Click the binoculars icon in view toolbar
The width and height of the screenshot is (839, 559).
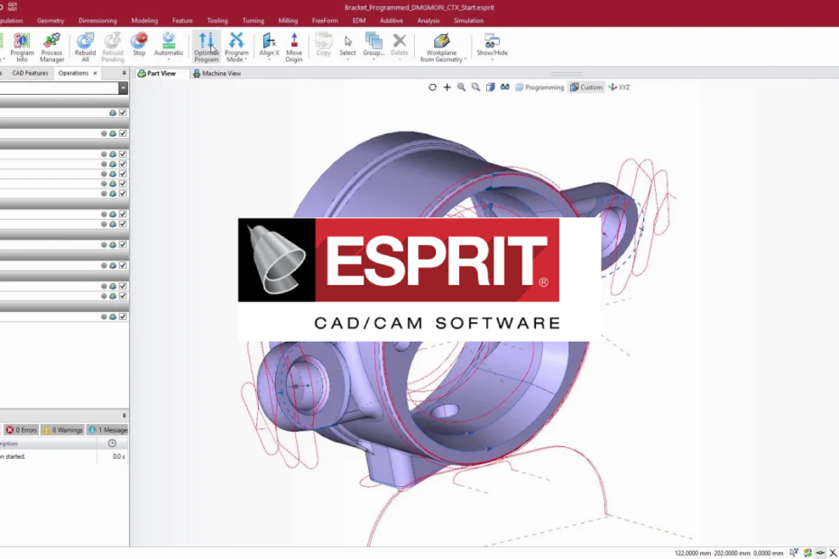504,87
